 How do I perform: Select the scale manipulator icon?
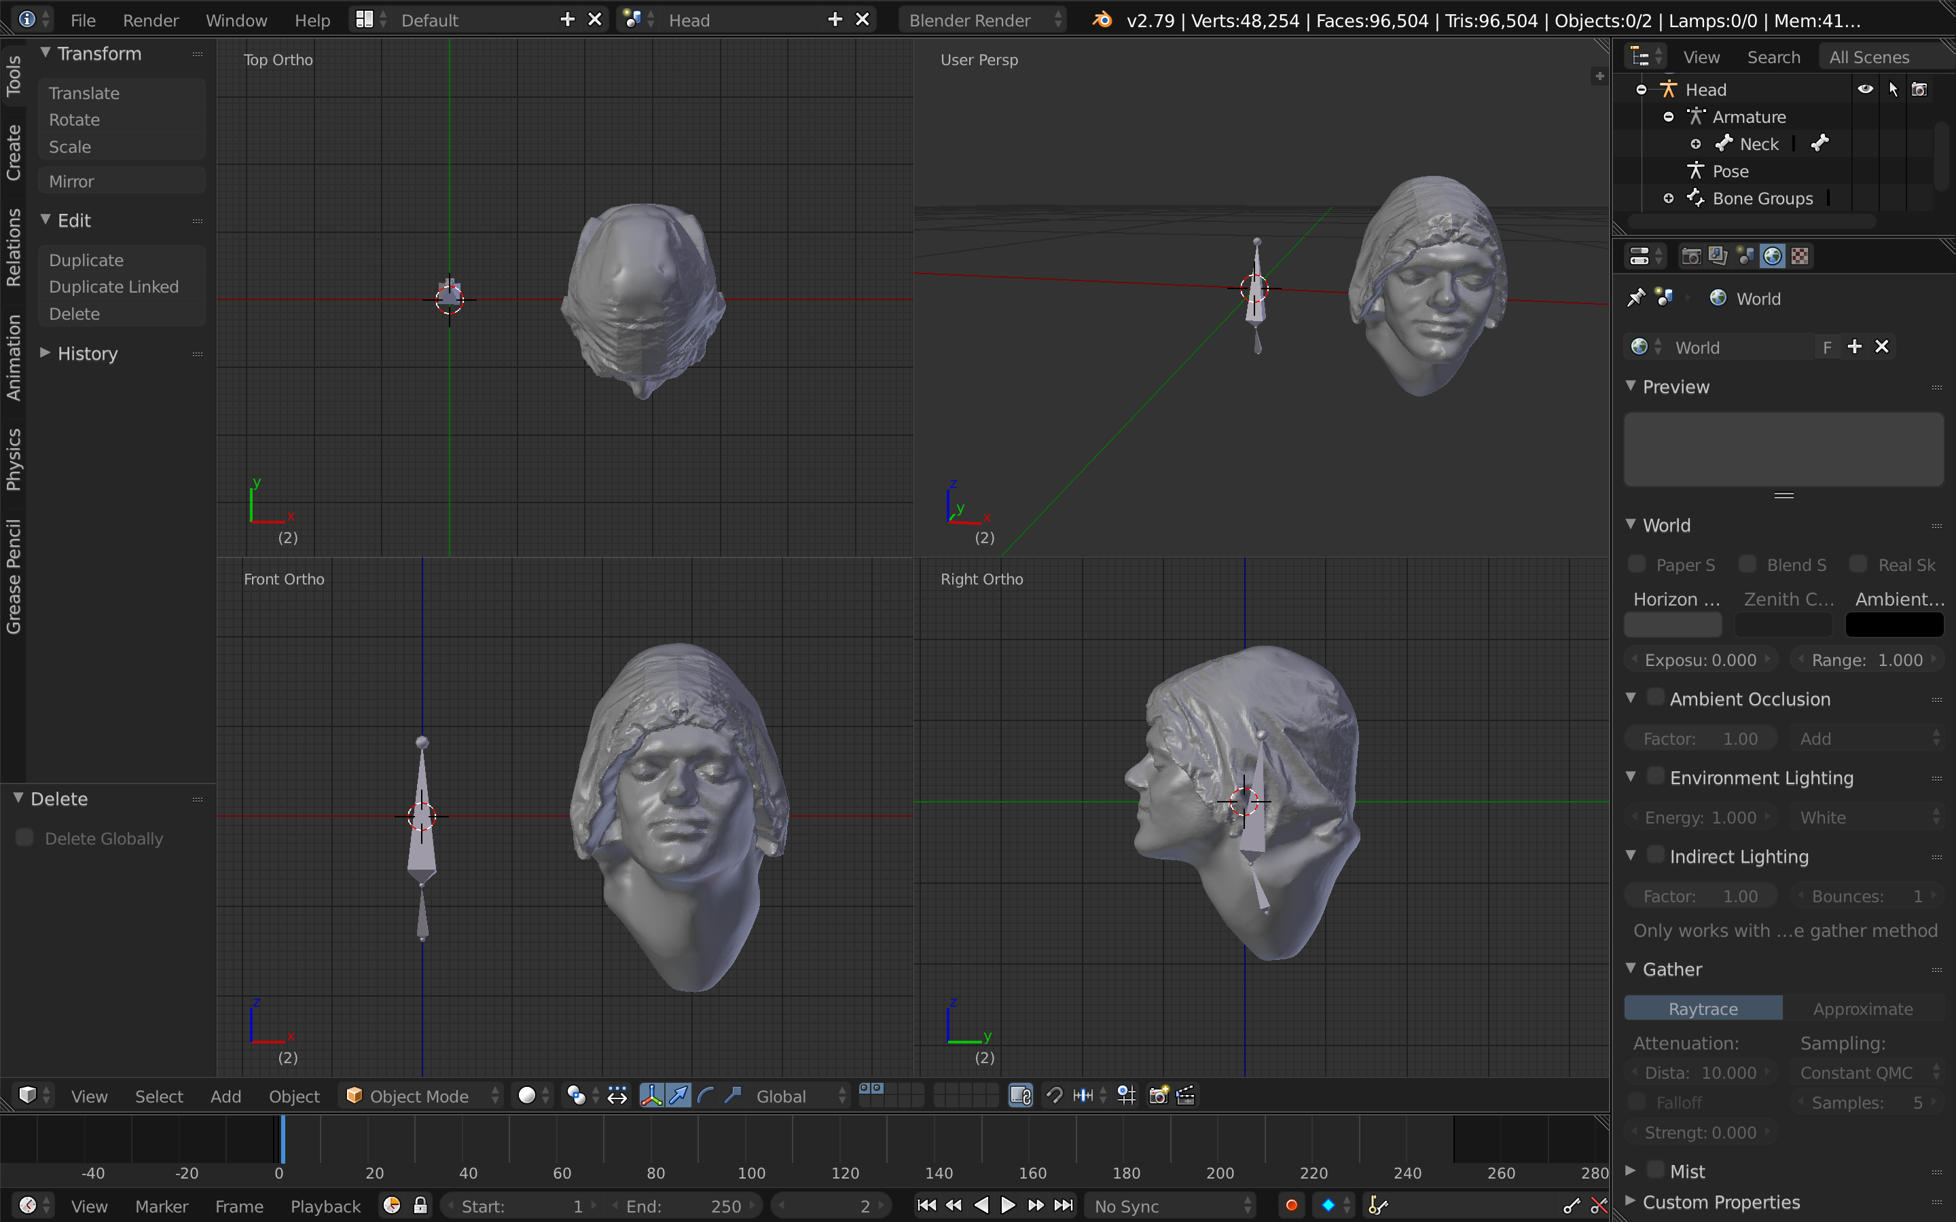[732, 1095]
